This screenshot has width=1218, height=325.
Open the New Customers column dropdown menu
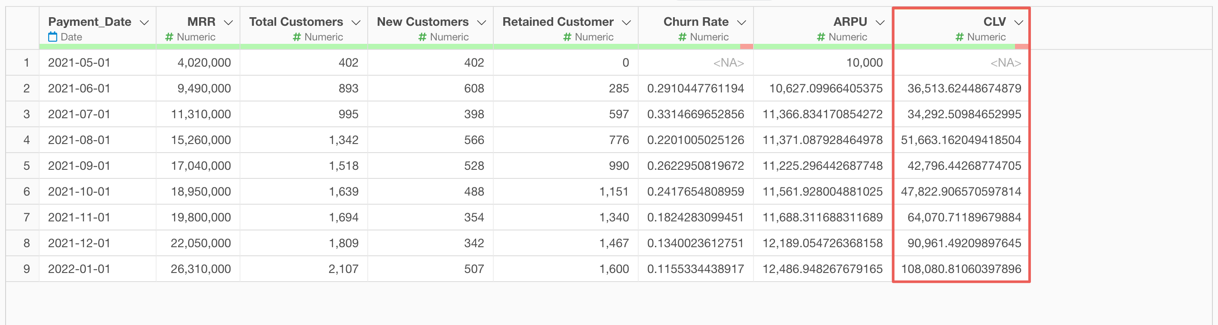481,22
